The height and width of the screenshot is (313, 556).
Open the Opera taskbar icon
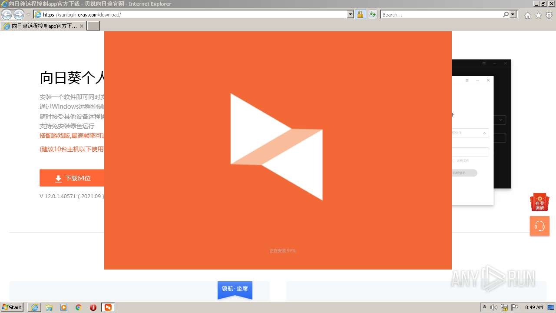[93, 307]
